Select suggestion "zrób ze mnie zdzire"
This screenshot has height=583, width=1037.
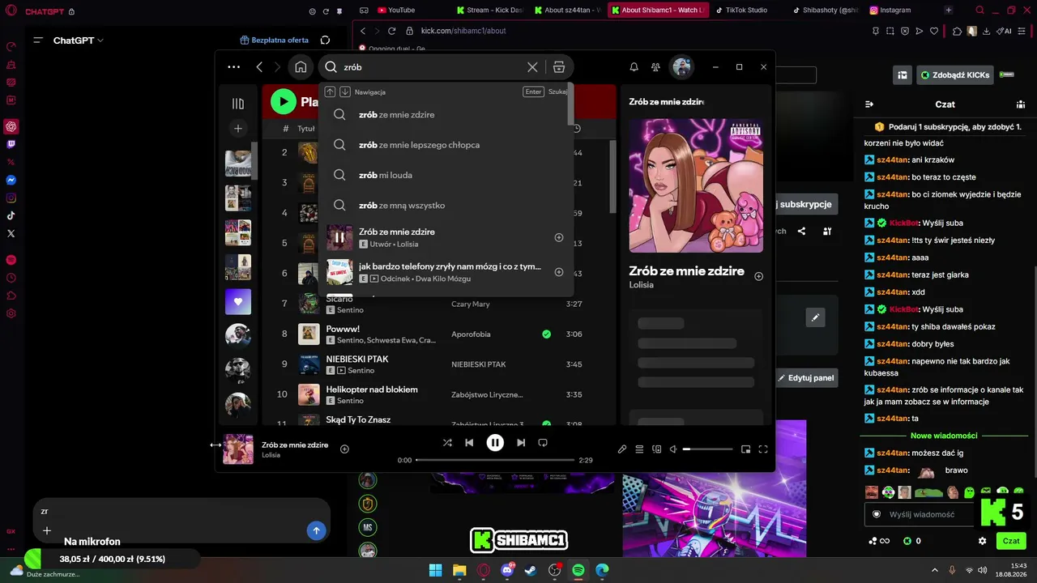point(446,115)
